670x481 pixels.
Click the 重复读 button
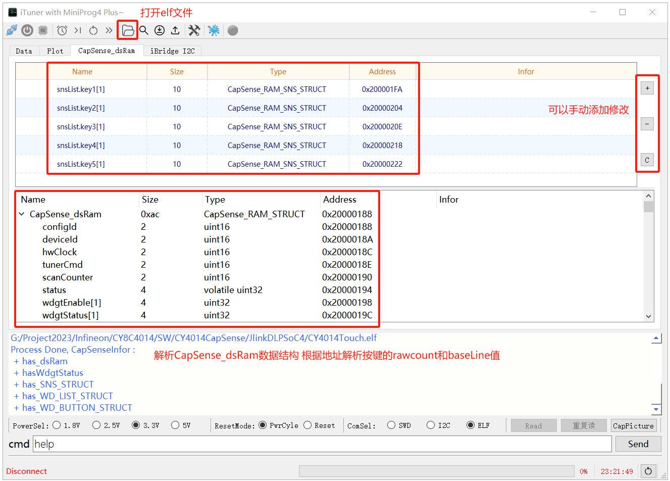584,425
